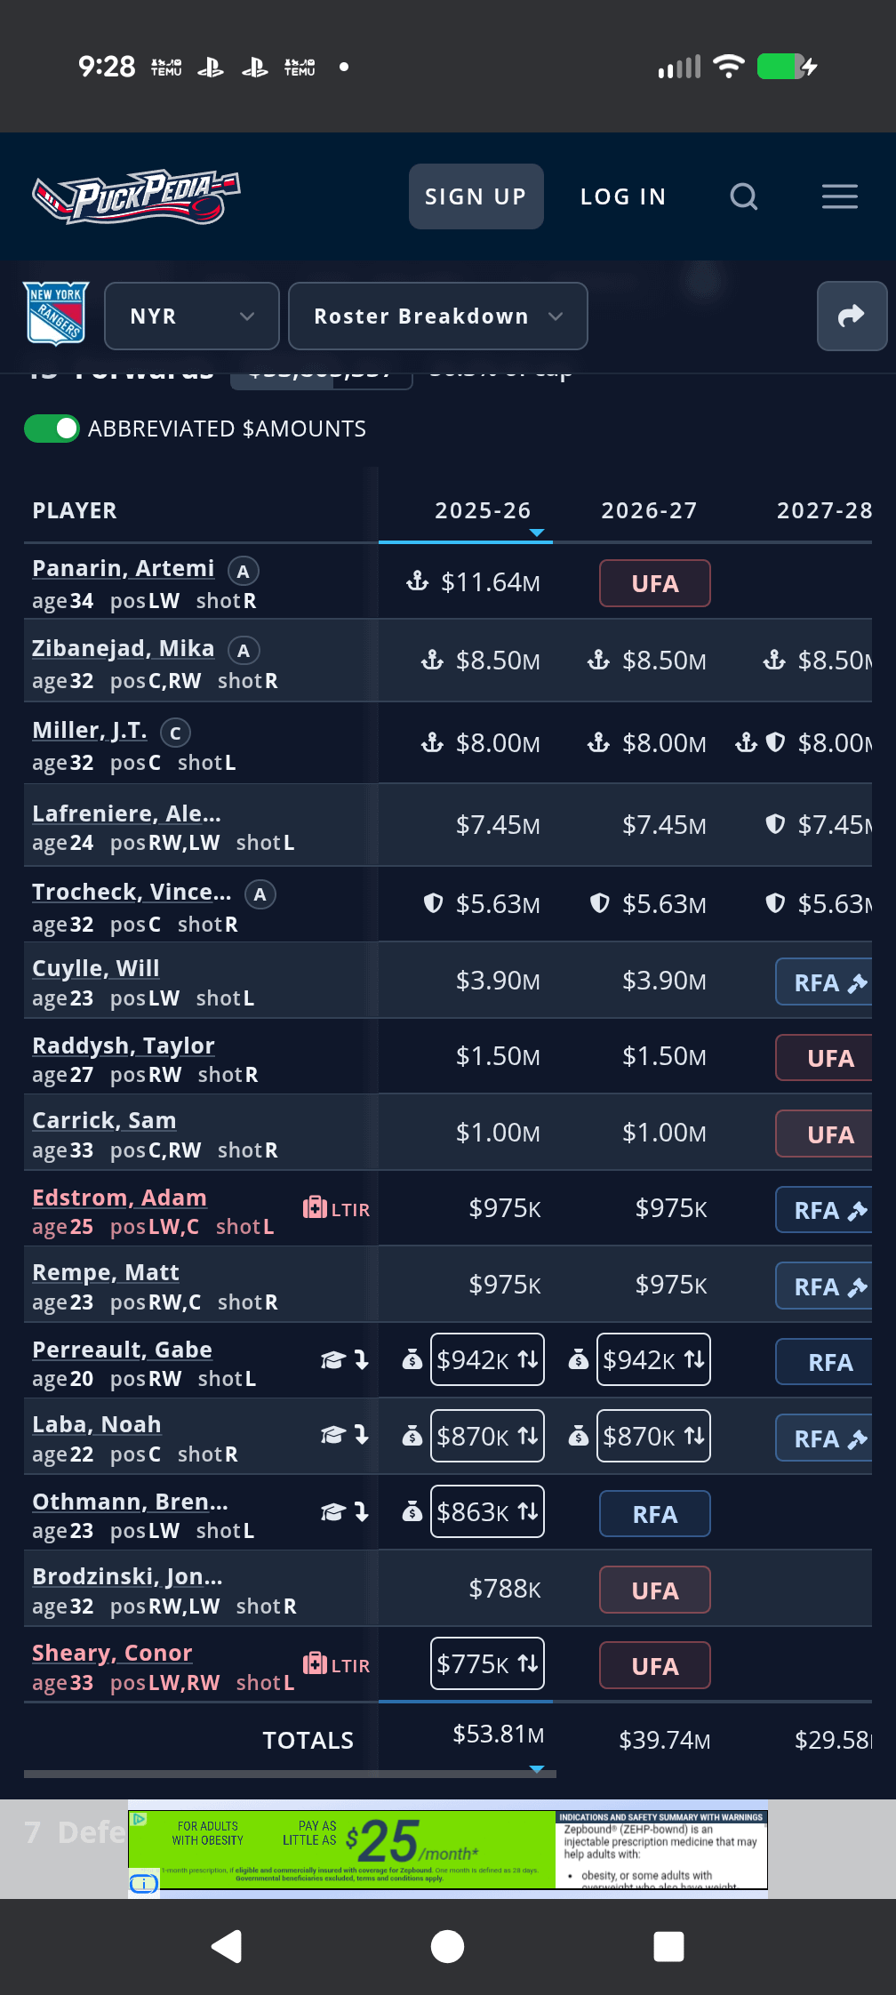Tap the money bag icon beside Laba's $870K
This screenshot has width=896, height=1995.
click(x=412, y=1436)
